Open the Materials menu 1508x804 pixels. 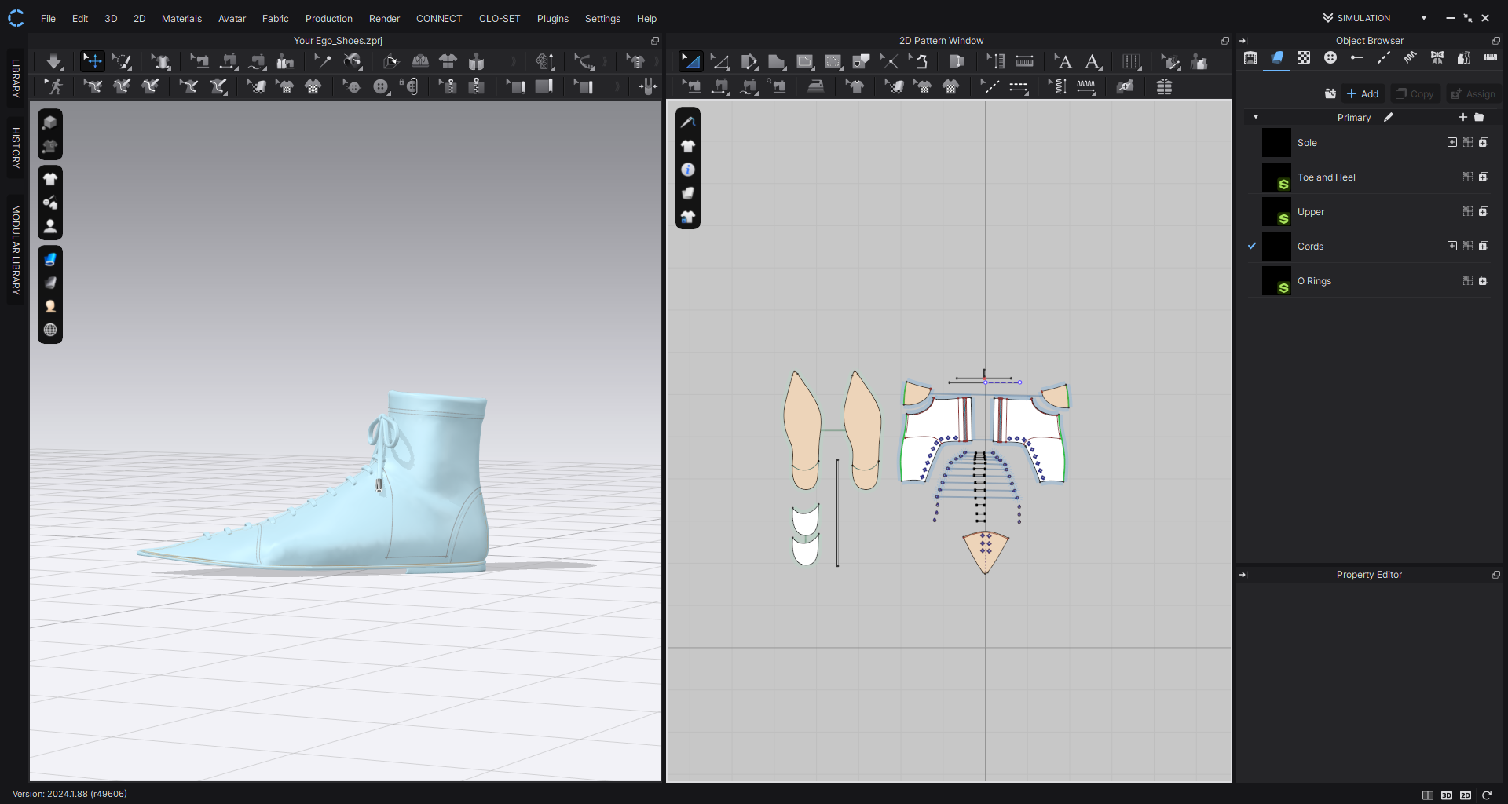point(181,18)
